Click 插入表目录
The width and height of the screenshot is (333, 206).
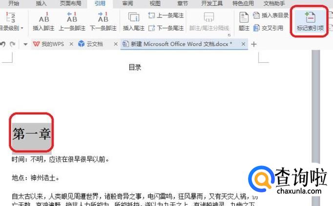271,15
